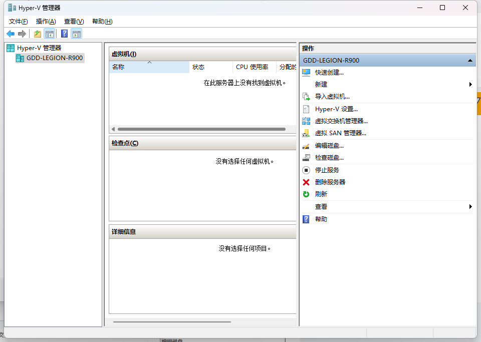The height and width of the screenshot is (342, 481).
Task: Click text 没有选择任何项目。
Action: [x=245, y=248]
